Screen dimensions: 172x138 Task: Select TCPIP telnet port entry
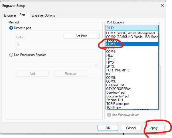(x=132, y=104)
